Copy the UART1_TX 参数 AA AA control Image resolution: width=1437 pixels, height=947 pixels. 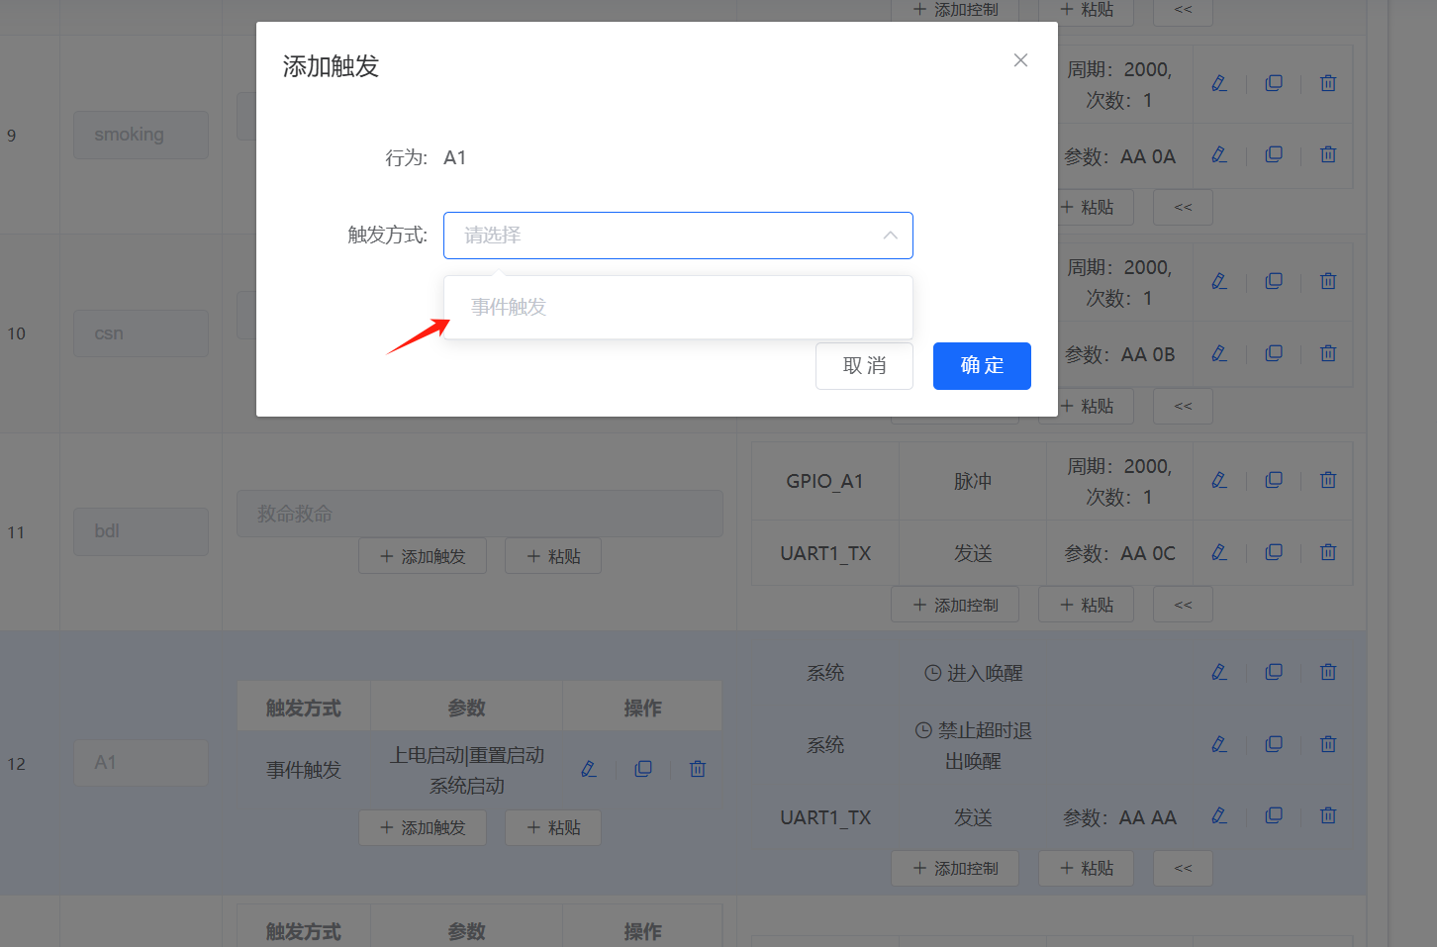pyautogui.click(x=1273, y=815)
